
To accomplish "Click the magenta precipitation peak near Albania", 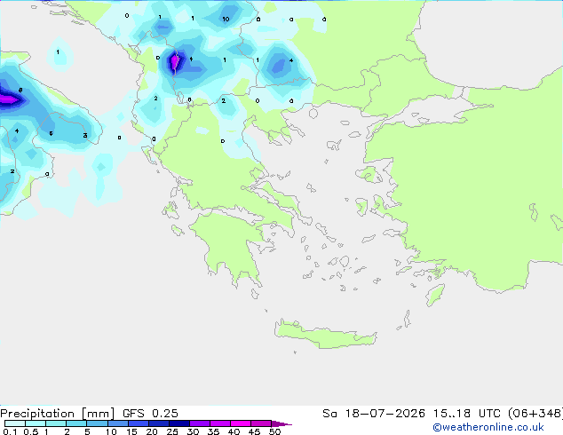I will coord(175,62).
